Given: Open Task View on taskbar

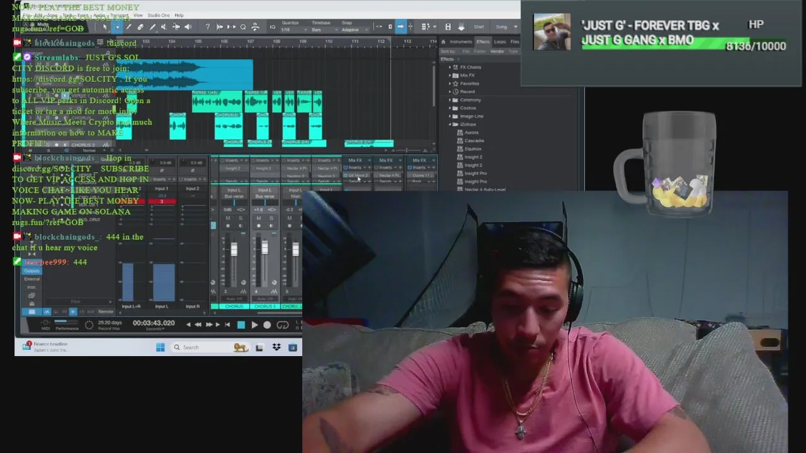Looking at the screenshot, I should click(259, 347).
